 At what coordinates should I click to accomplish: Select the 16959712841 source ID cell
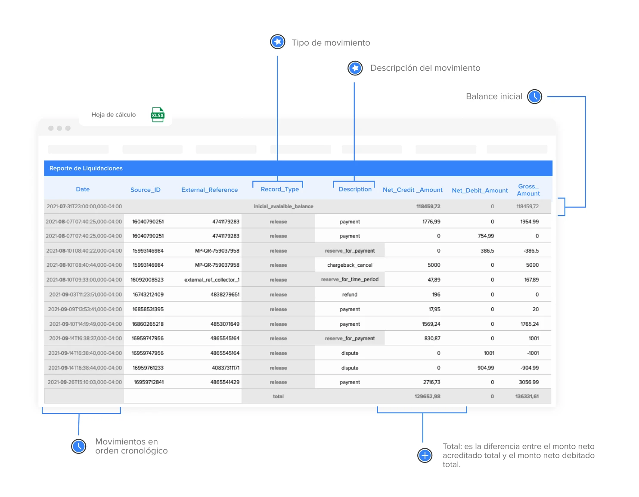point(149,382)
